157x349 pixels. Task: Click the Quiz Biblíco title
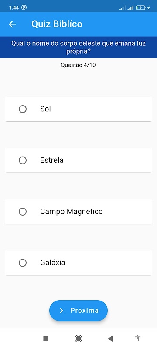click(57, 24)
